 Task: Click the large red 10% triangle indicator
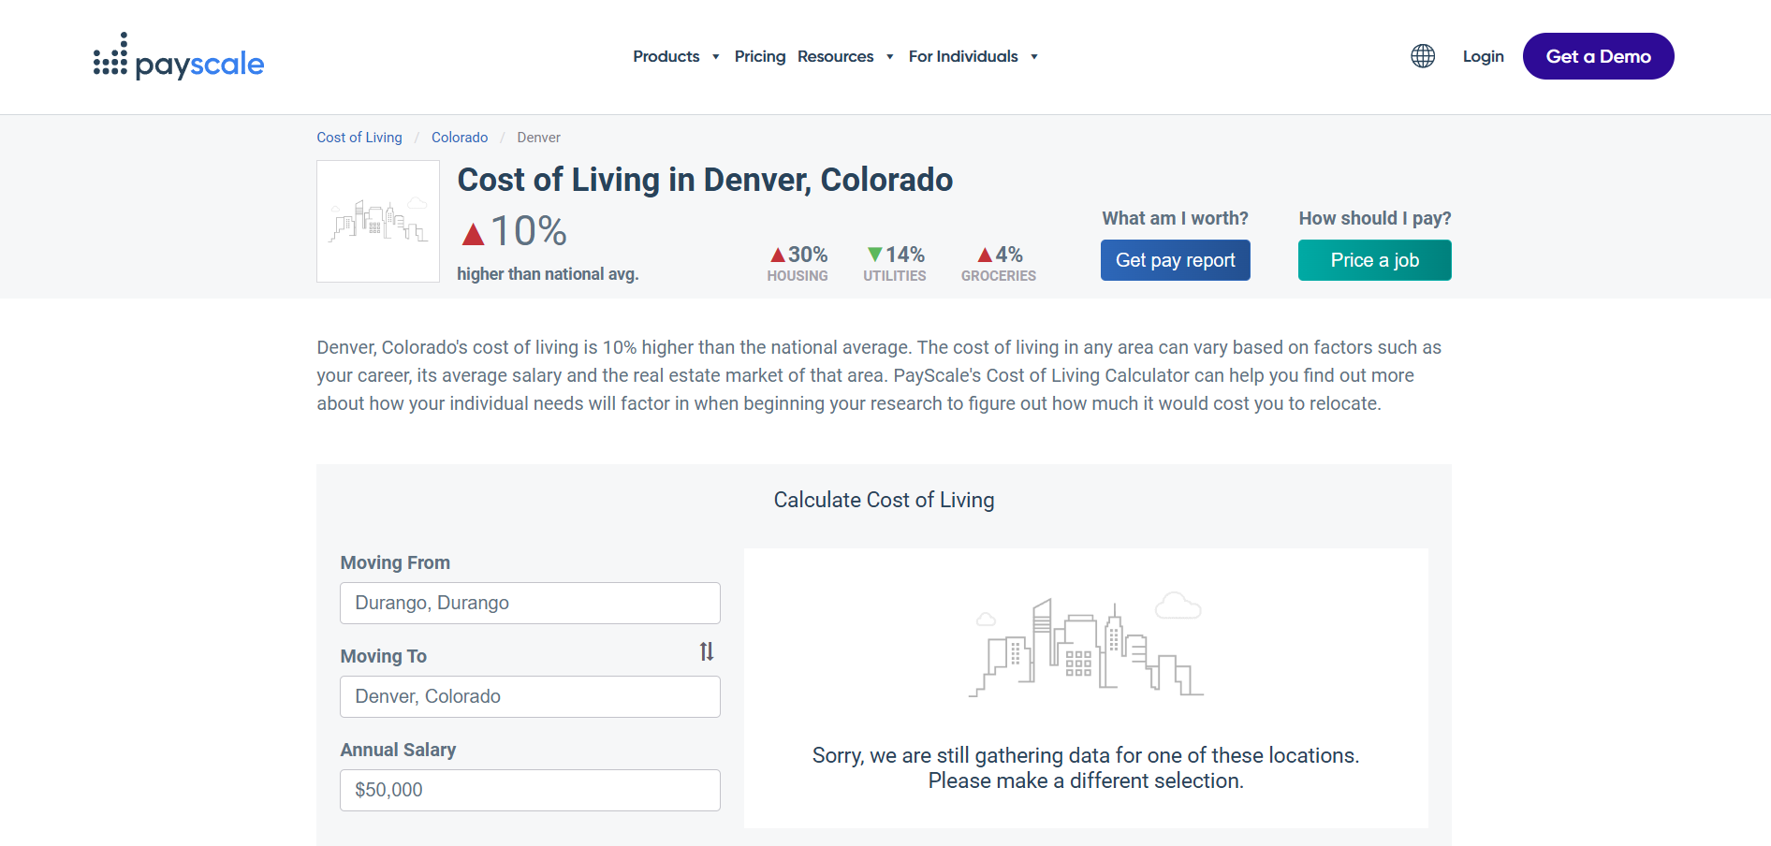tap(474, 234)
